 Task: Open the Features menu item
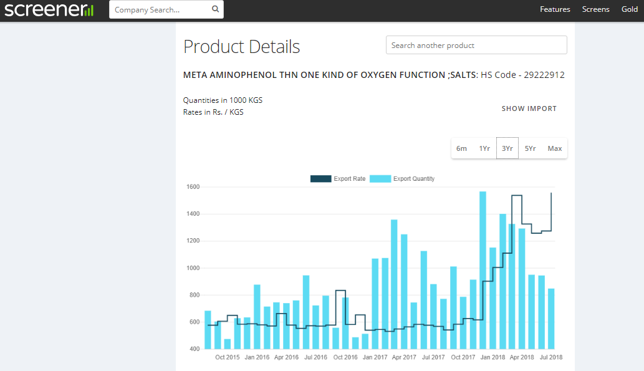pyautogui.click(x=555, y=9)
